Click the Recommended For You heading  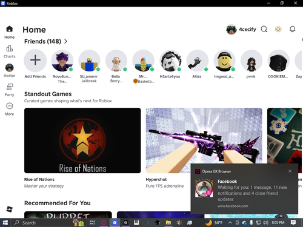point(58,203)
